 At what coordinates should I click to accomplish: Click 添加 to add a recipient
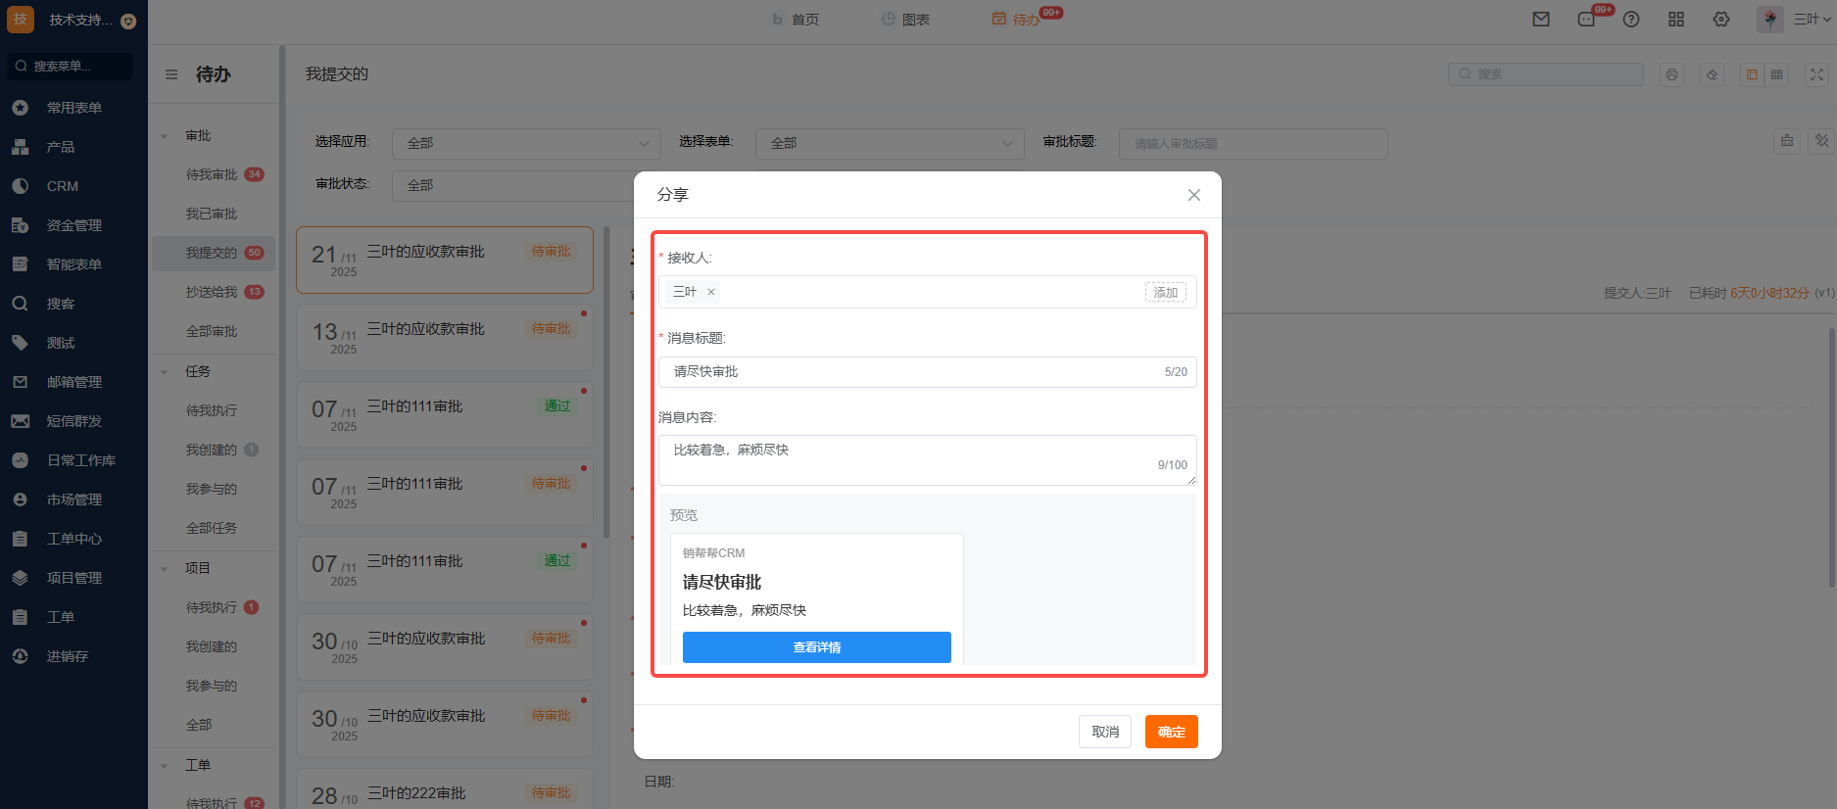pos(1165,292)
